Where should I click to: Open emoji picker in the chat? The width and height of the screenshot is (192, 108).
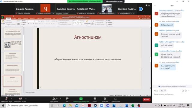pyautogui.click(x=186, y=91)
